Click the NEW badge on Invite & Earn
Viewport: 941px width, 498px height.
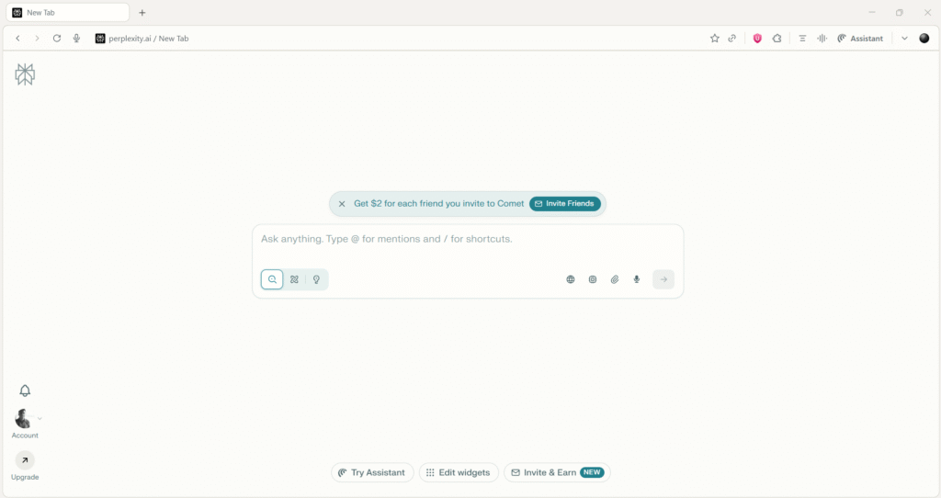[x=592, y=472]
